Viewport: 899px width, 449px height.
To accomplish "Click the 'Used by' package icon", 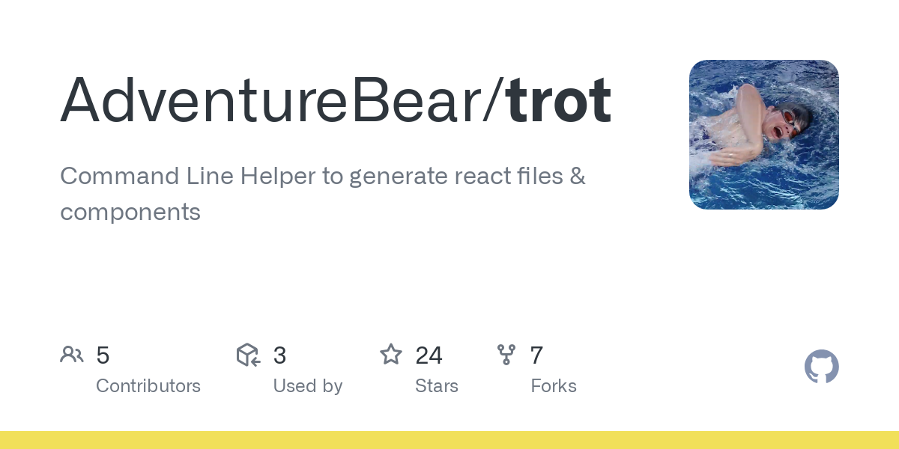I will coord(248,355).
